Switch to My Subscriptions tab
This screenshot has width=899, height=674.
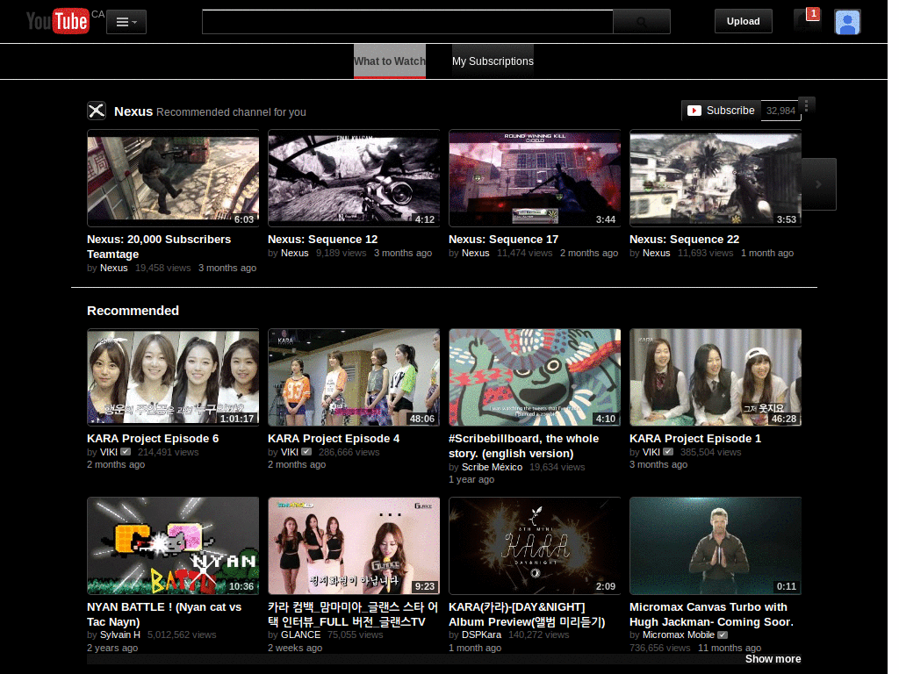493,61
